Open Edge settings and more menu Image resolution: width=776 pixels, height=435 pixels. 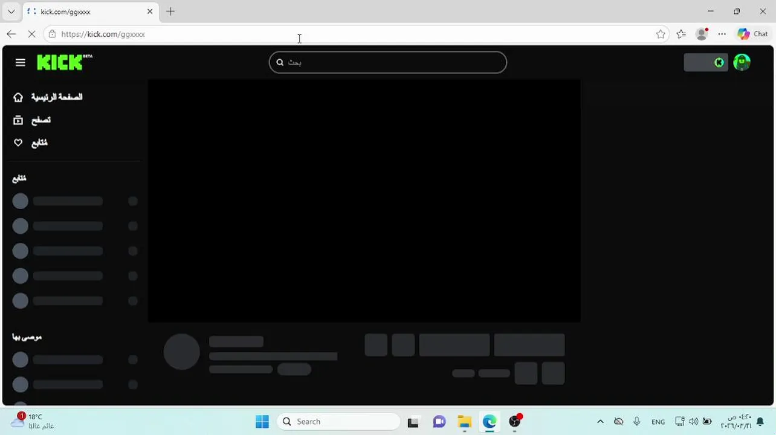[x=722, y=34]
